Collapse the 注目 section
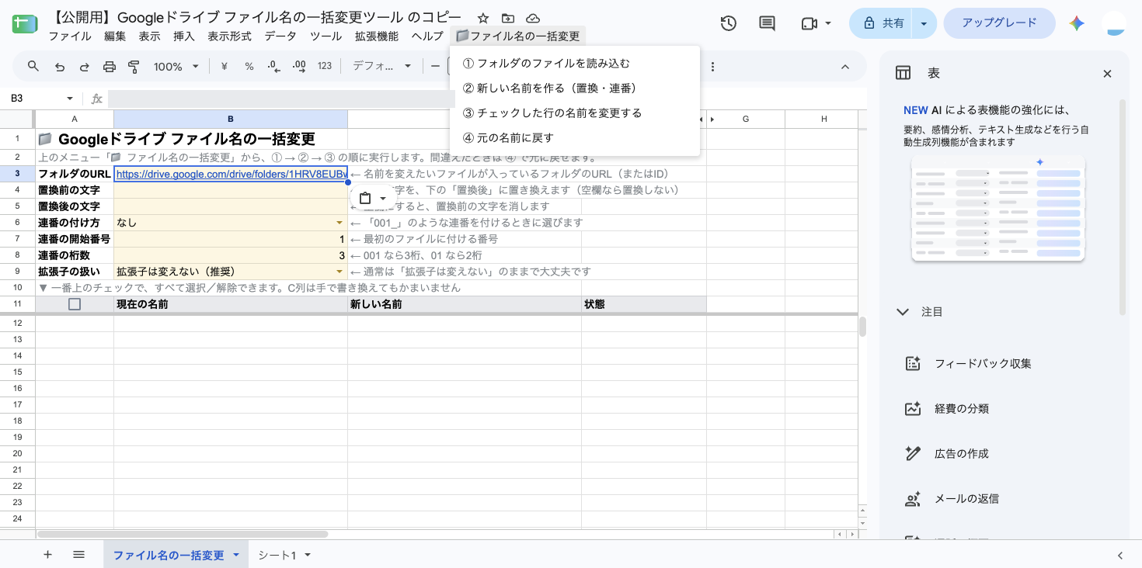1142x568 pixels. 902,312
